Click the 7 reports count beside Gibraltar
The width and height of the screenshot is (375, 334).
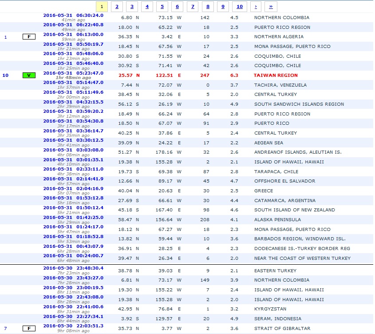[x=5, y=328]
